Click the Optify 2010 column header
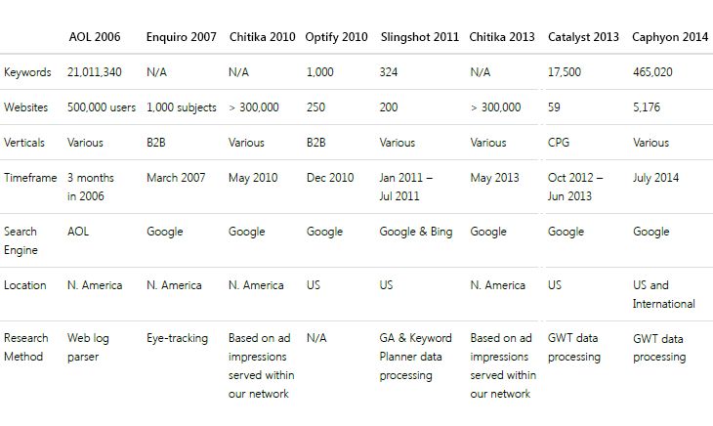 [x=337, y=37]
